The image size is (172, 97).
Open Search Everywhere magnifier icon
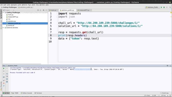tap(170, 7)
